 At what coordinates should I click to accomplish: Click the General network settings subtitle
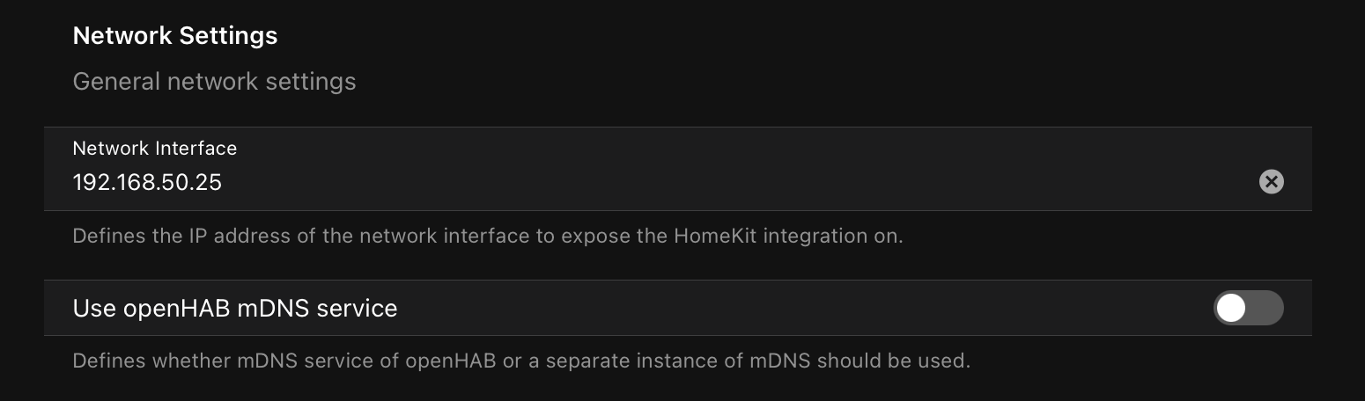pos(214,82)
